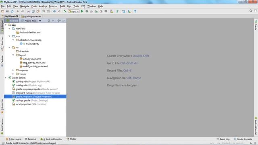258x145 pixels.
Task: Collapse the layout folder
Action: click(13, 55)
